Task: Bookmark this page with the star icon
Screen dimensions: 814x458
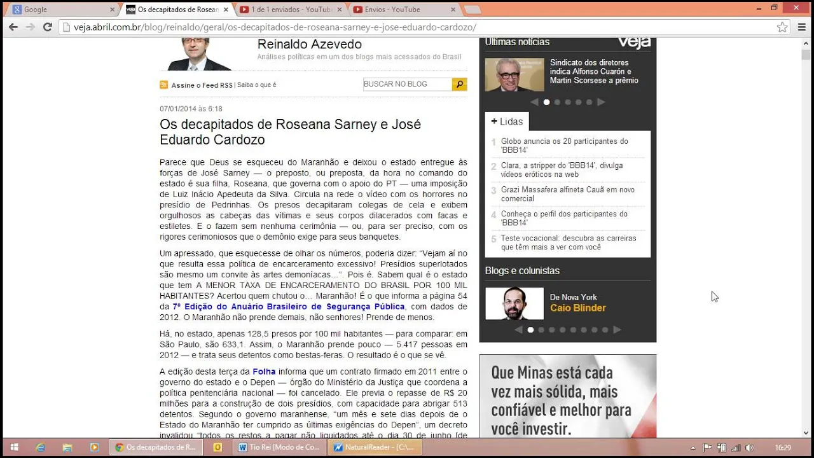Action: (x=782, y=27)
